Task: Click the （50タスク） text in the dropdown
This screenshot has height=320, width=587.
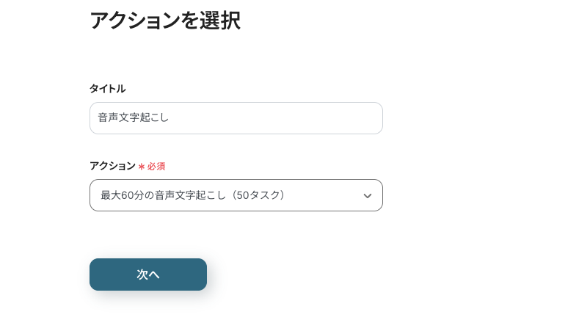Action: [255, 195]
